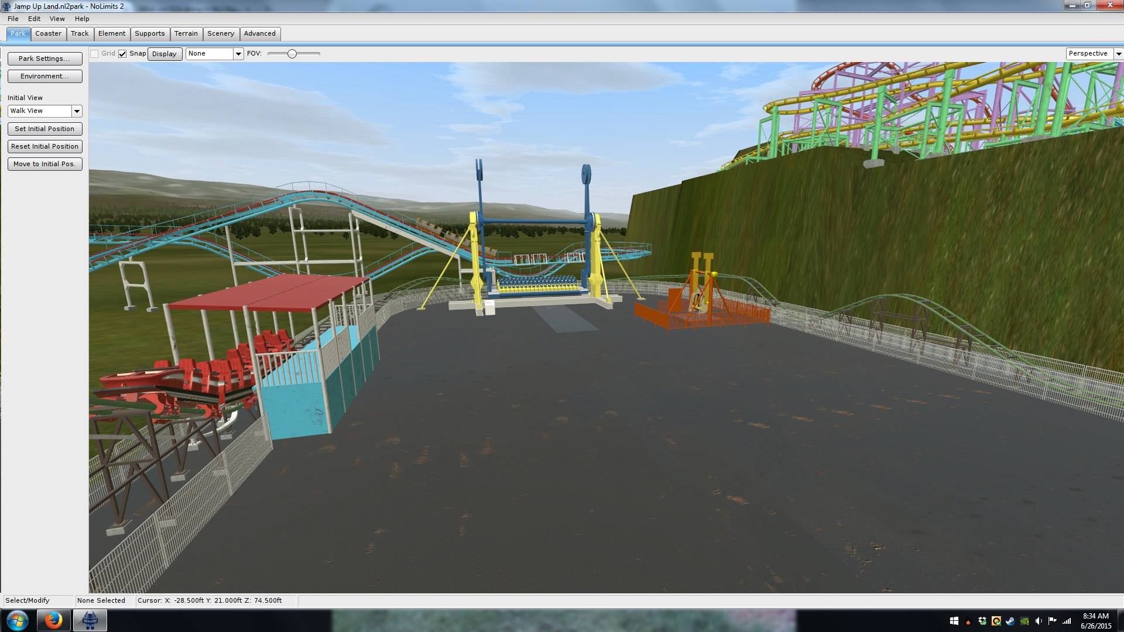Click the Display toggle button
This screenshot has height=632, width=1124.
coord(164,54)
